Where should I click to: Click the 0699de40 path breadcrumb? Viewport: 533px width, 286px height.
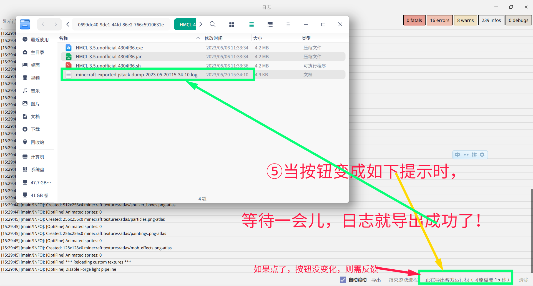tap(121, 24)
